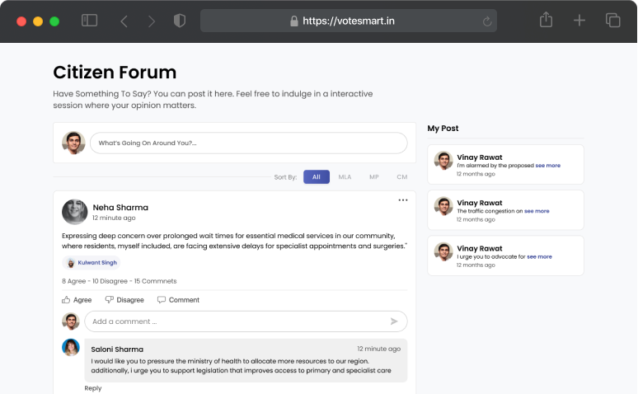Click the Kulwant Singh tag
The width and height of the screenshot is (638, 394).
pos(91,263)
